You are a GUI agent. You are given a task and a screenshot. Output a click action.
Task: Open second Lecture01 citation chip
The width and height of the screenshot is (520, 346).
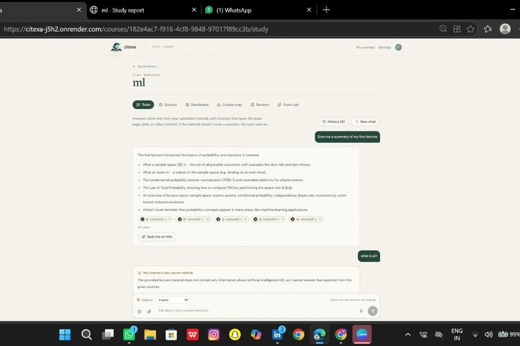[194, 219]
